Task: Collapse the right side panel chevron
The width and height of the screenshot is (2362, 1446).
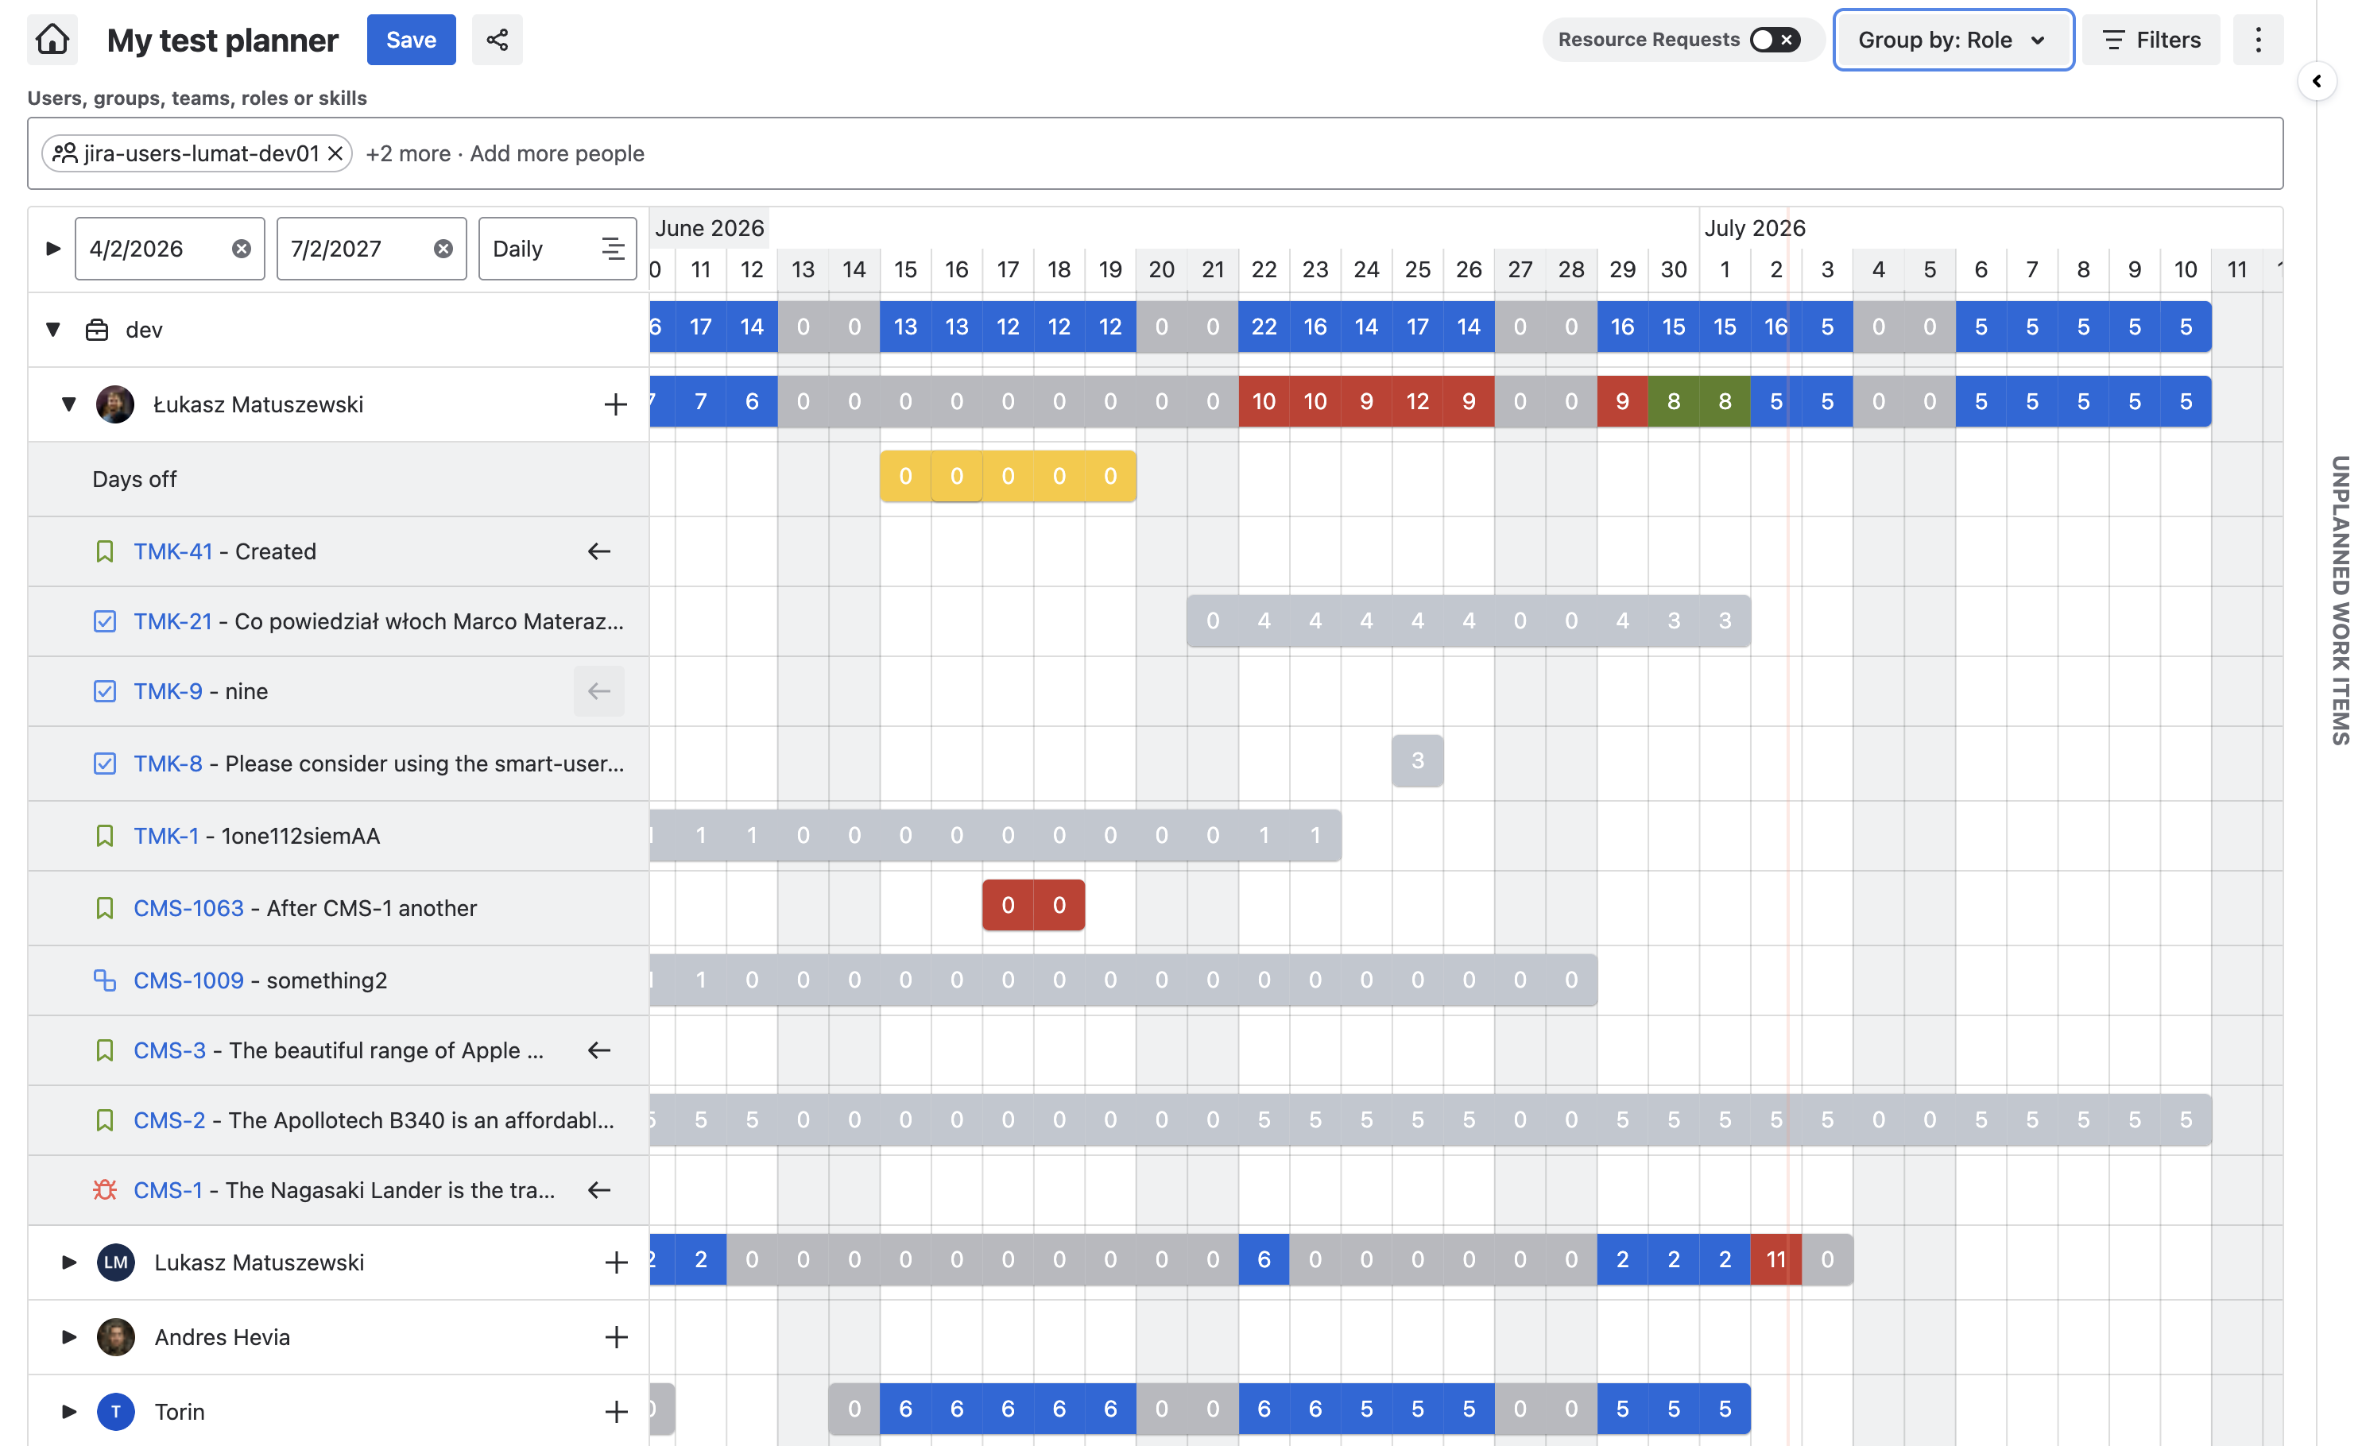Action: [x=2317, y=80]
